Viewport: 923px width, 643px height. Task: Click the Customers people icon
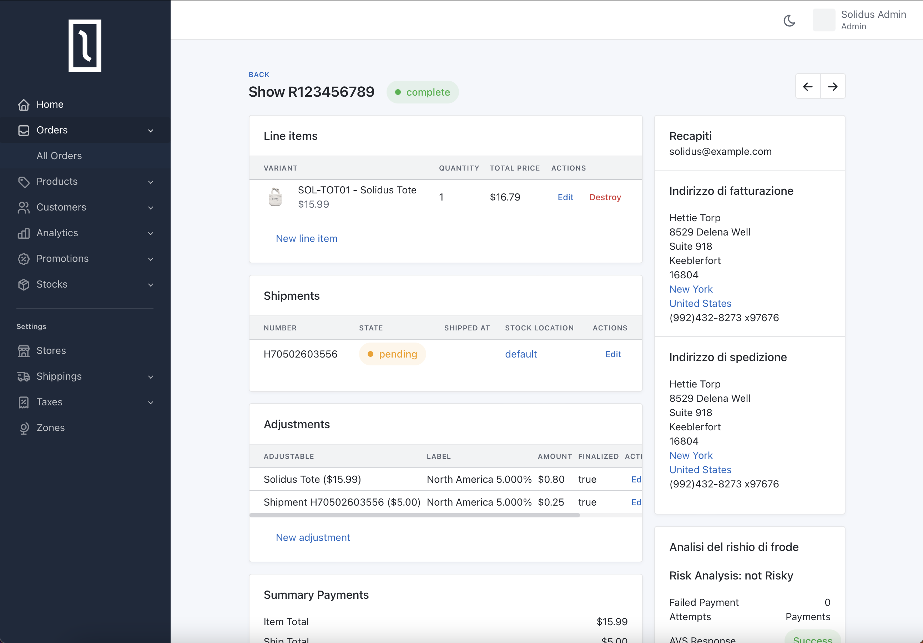coord(24,207)
